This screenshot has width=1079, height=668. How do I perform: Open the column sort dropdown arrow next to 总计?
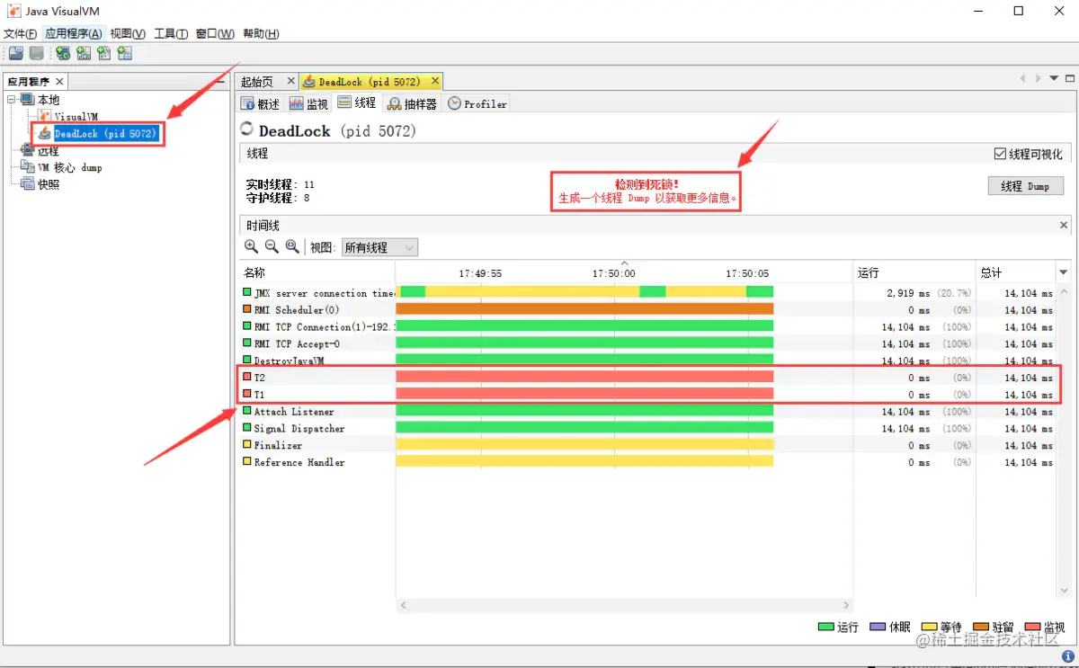click(1065, 272)
